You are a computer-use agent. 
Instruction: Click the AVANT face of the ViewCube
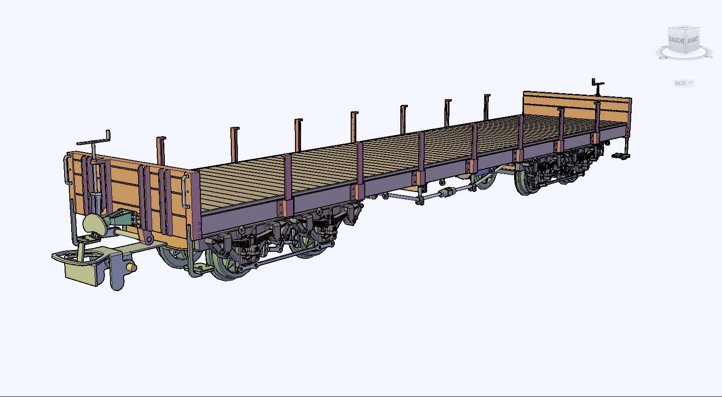click(x=693, y=40)
